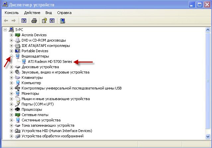Screen dimensions: 212x148
Task: Select the Компьютер tree label
Action: [31, 83]
